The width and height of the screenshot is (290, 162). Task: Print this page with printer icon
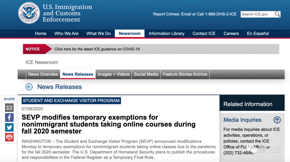tap(9, 137)
